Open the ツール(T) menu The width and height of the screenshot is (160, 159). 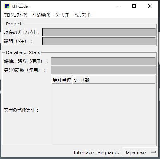tap(62, 15)
